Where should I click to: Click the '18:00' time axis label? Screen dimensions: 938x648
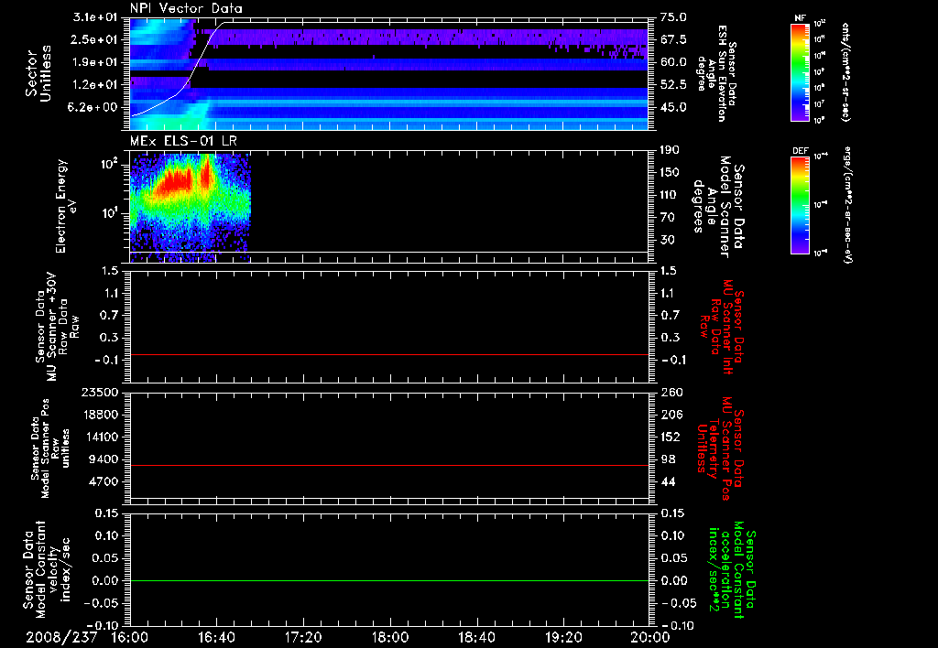[x=390, y=637]
